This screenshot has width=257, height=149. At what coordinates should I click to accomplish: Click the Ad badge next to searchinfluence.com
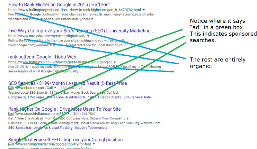[11, 114]
